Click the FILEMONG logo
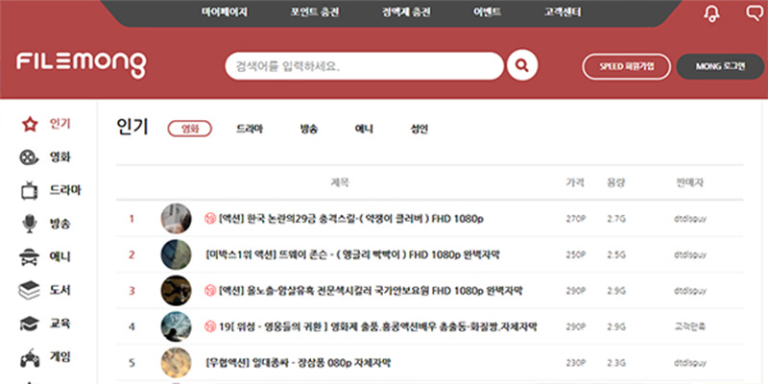Image resolution: width=768 pixels, height=384 pixels. tap(82, 64)
